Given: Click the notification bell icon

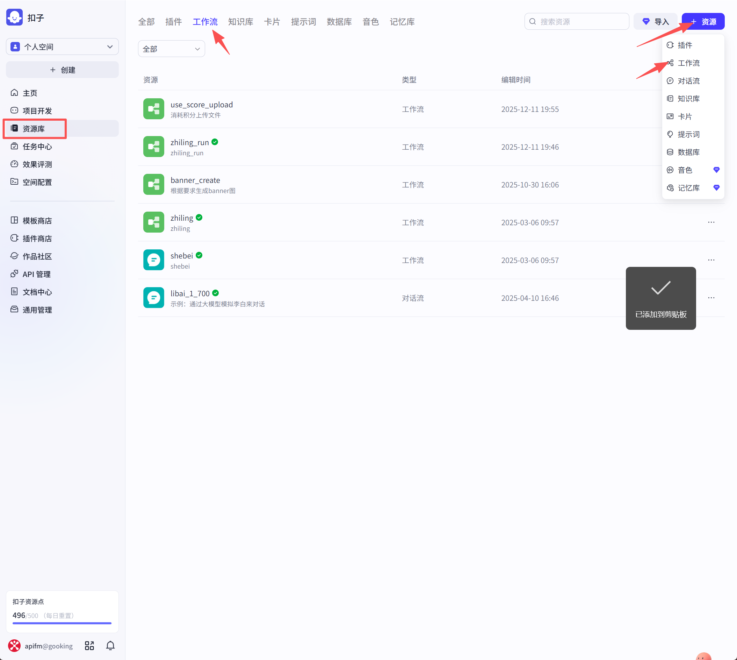Looking at the screenshot, I should (x=110, y=646).
